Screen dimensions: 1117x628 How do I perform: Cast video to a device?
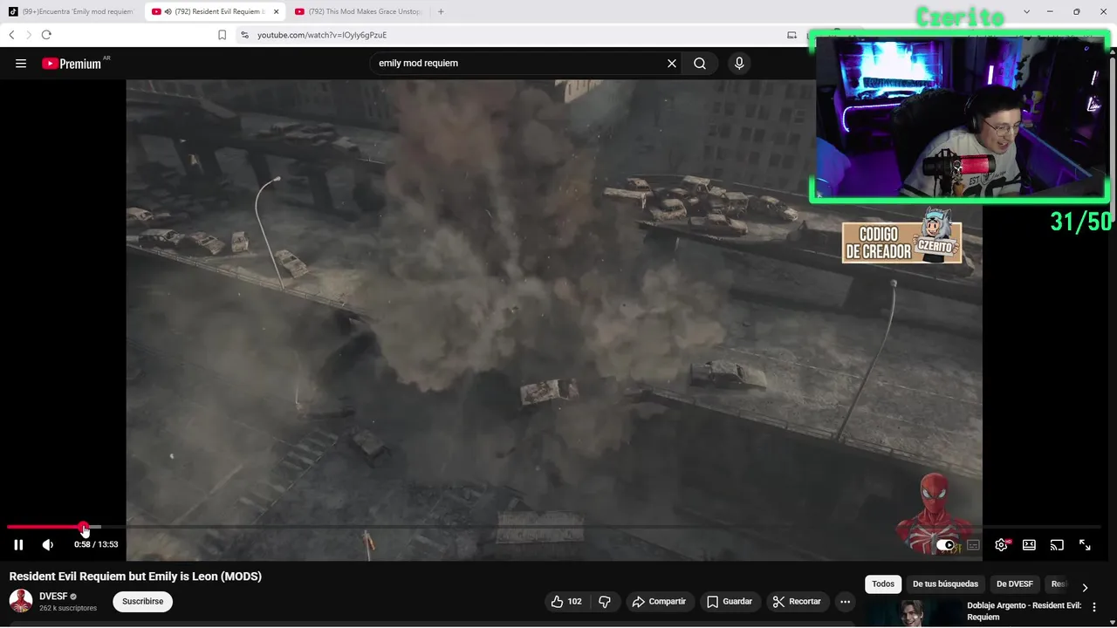[1057, 544]
